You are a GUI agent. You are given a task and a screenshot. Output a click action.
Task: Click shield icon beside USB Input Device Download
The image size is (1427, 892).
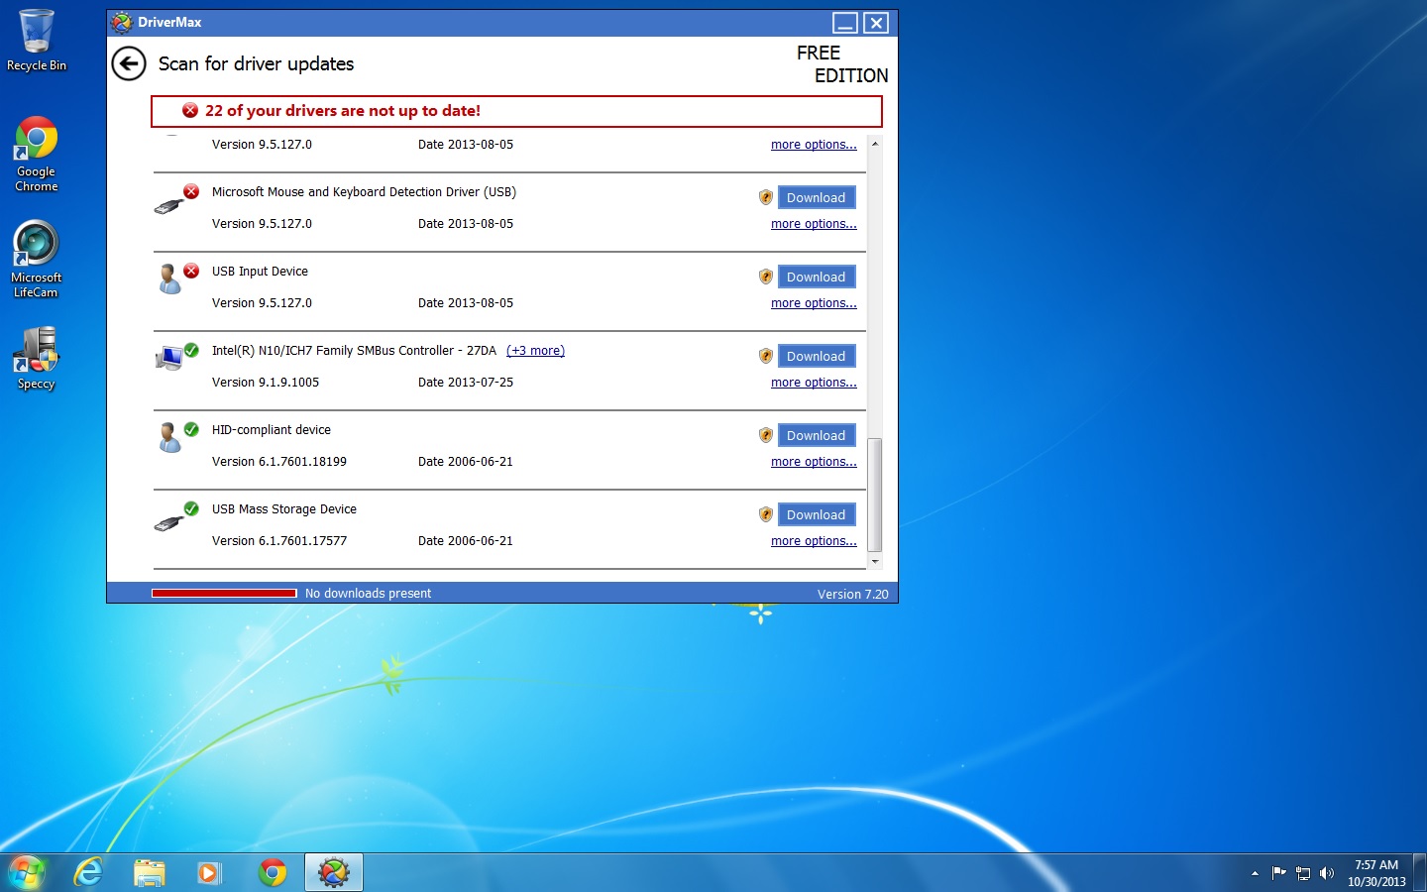tap(766, 277)
